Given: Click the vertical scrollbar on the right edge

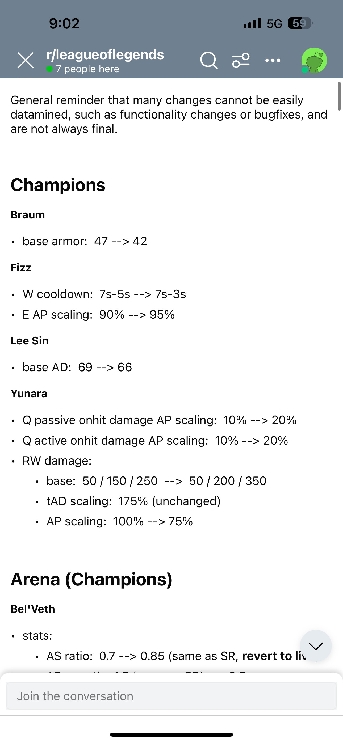Looking at the screenshot, I should coord(339,96).
